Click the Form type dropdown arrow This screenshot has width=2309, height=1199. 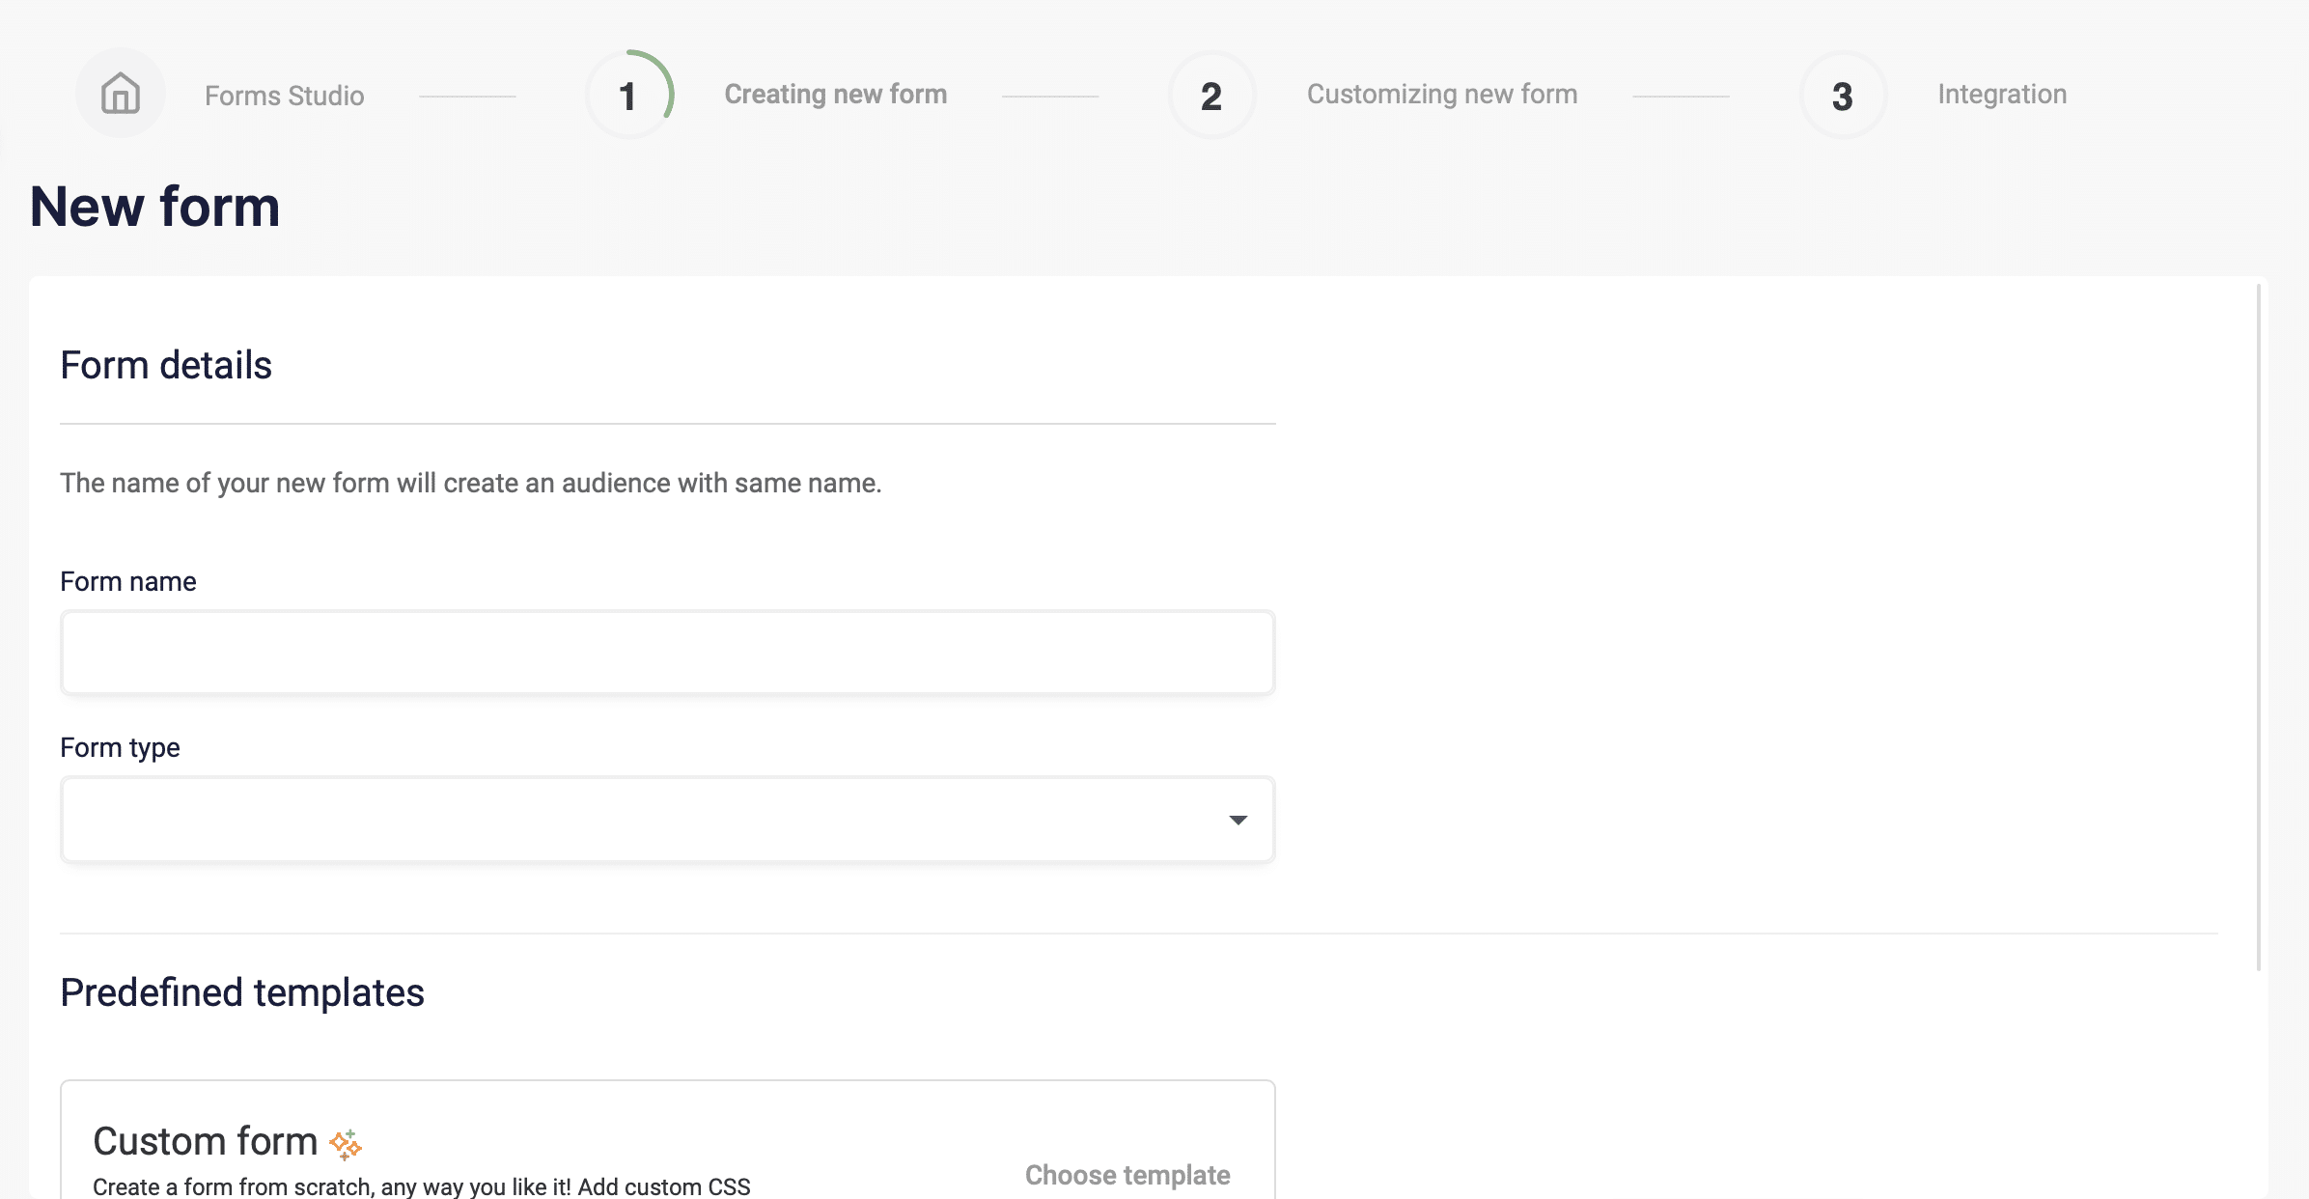(x=1240, y=819)
